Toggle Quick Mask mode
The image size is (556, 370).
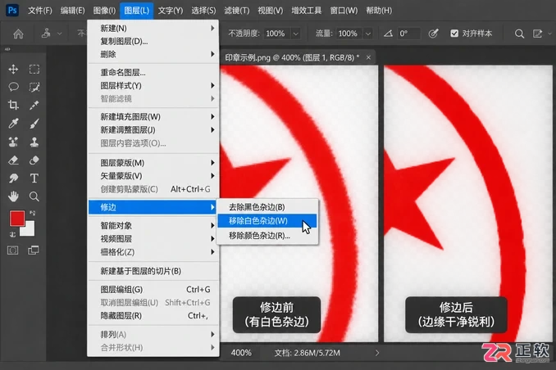click(13, 250)
